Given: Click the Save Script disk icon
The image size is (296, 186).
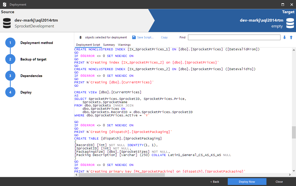Looking at the screenshot, I should click(134, 37).
